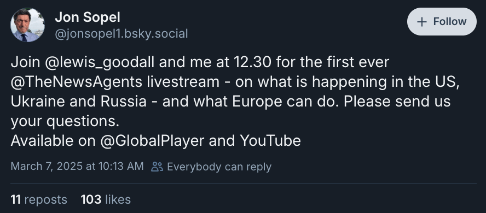The image size is (486, 213).
Task: Click the number 11 repost count
Action: (16, 200)
